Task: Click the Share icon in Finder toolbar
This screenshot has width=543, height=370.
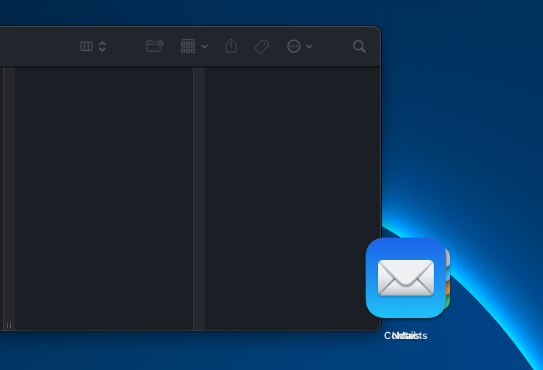Action: (231, 46)
